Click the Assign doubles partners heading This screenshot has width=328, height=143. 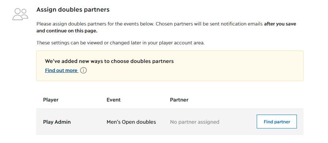coord(73,9)
